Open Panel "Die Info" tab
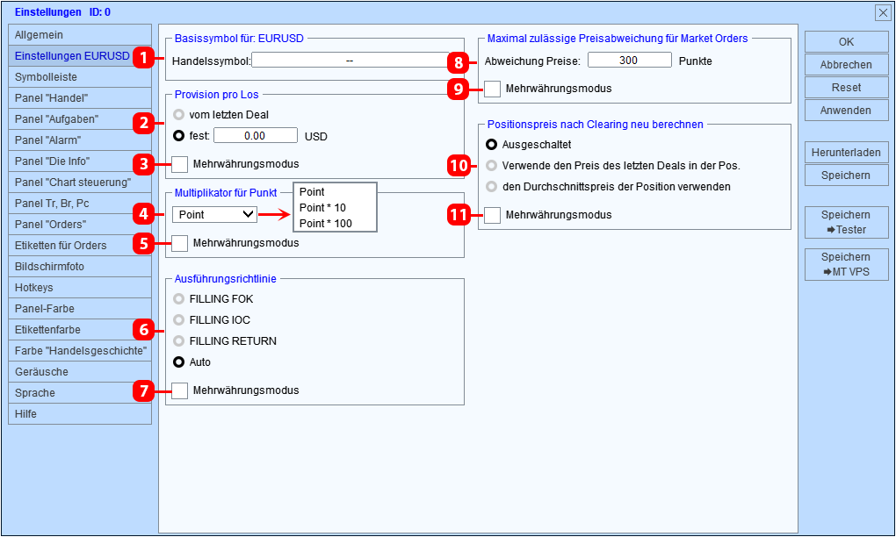The height and width of the screenshot is (537, 896). coord(80,161)
